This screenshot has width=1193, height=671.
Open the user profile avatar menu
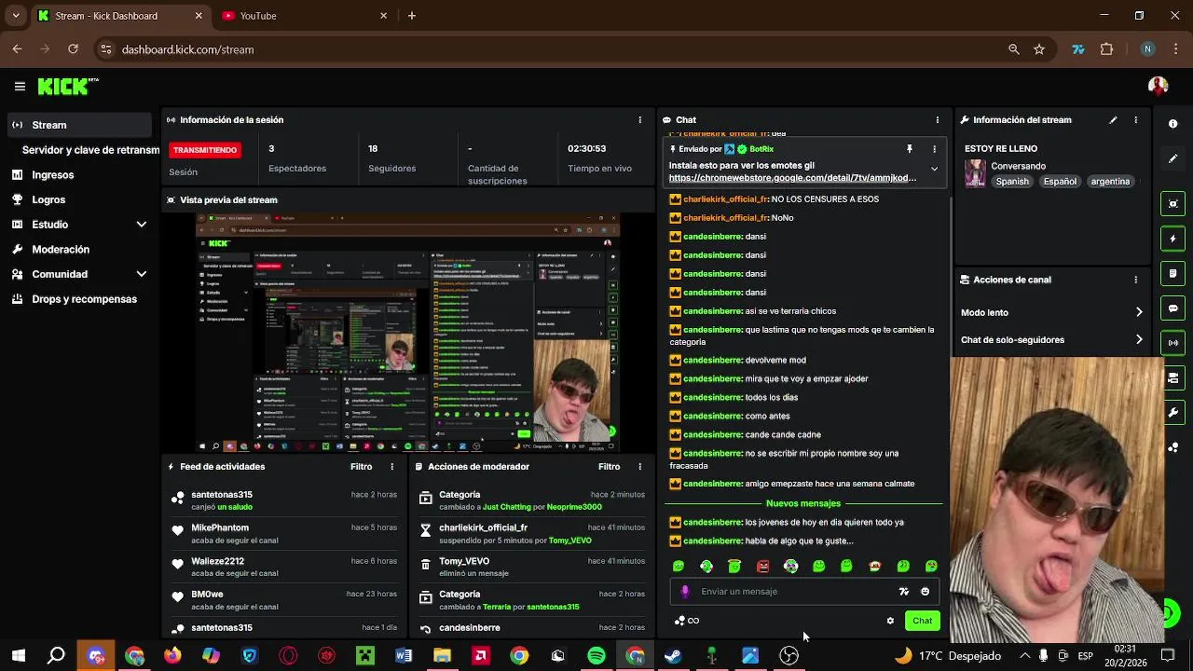point(1159,86)
